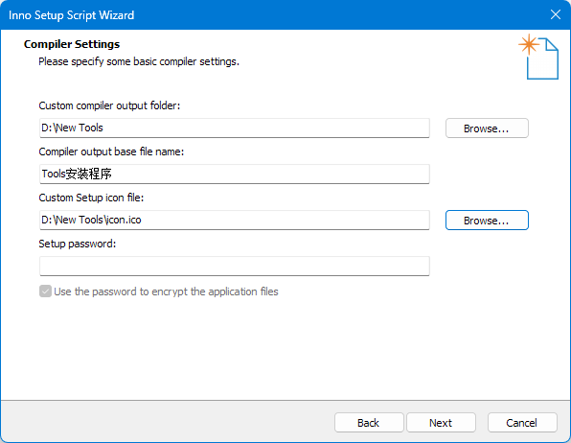The width and height of the screenshot is (571, 443).
Task: Click the "Custom Setup icon file:" label
Action: click(x=91, y=198)
